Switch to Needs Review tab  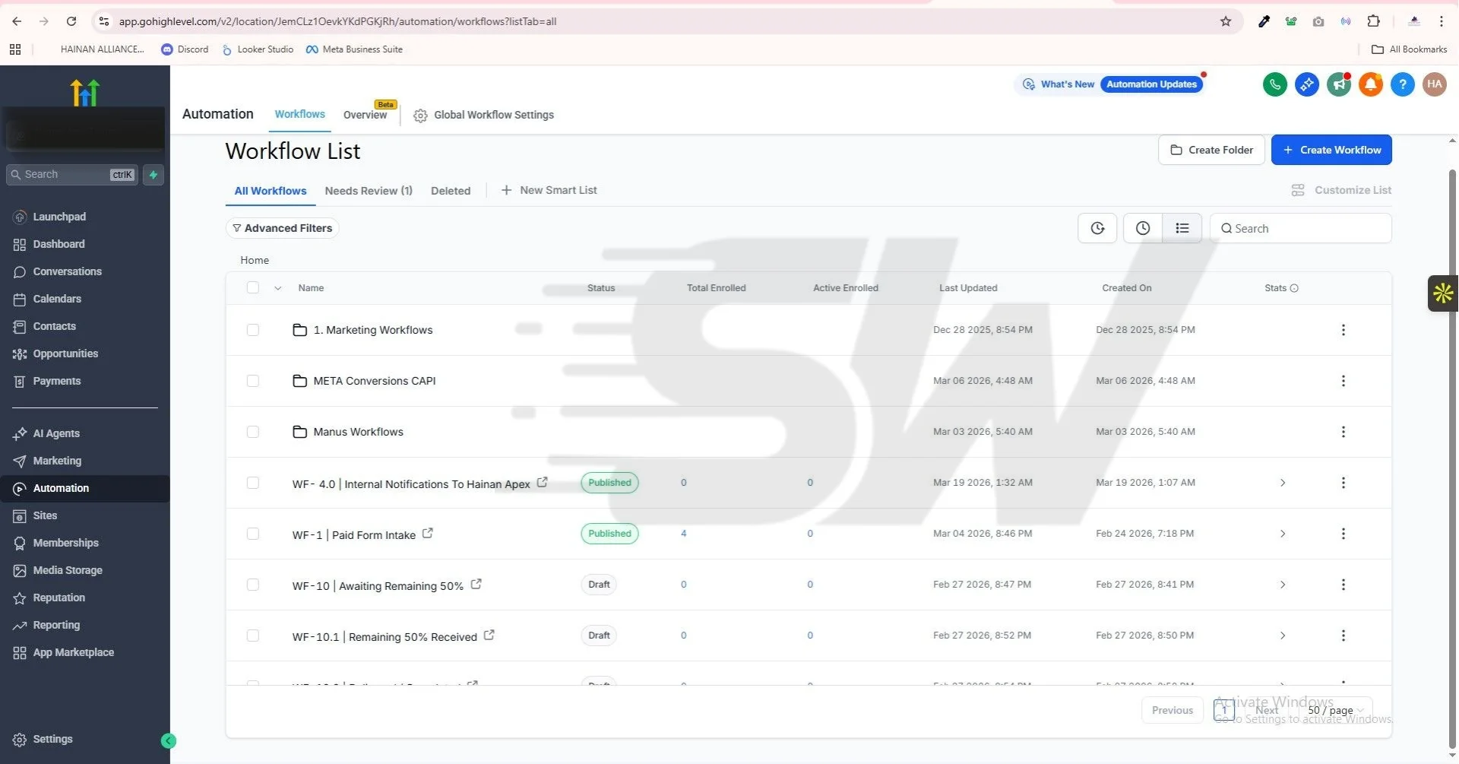pyautogui.click(x=368, y=191)
